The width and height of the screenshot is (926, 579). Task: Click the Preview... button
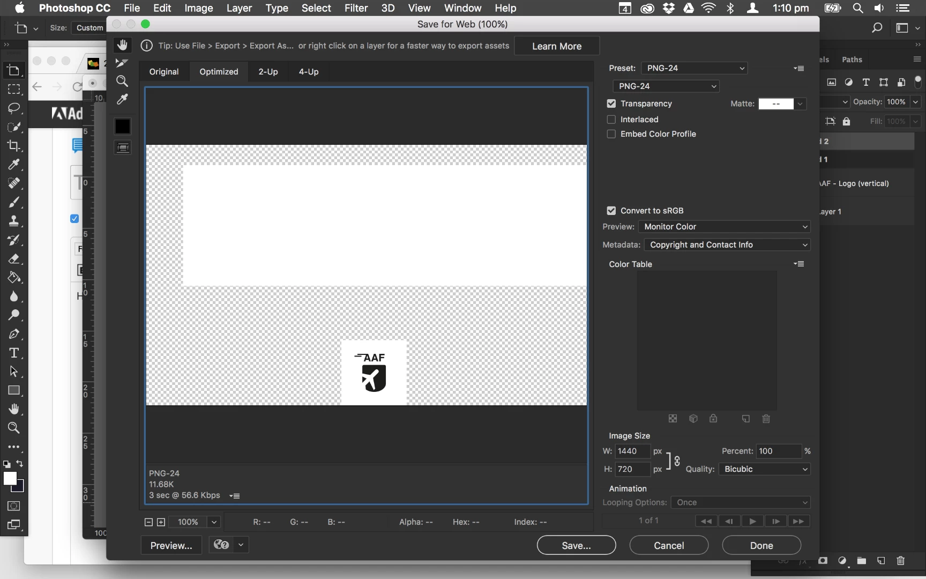(171, 545)
